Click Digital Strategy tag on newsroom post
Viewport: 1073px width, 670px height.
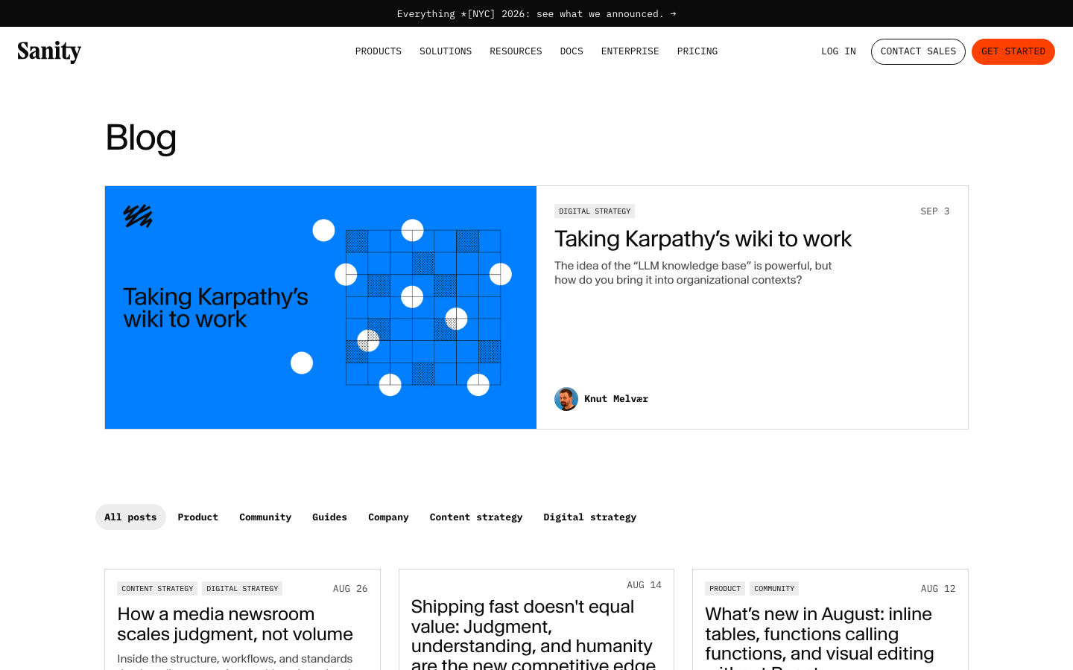(x=242, y=588)
